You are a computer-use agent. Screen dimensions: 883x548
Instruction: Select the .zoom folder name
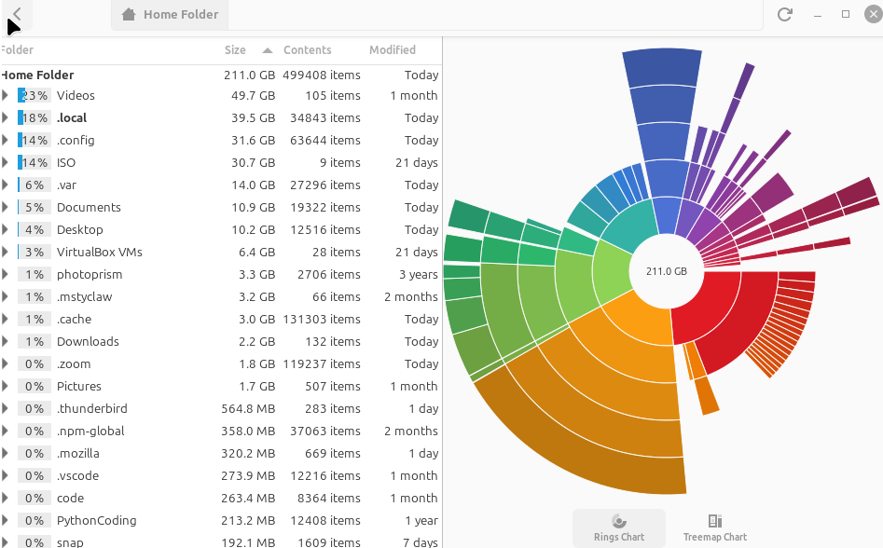[74, 364]
